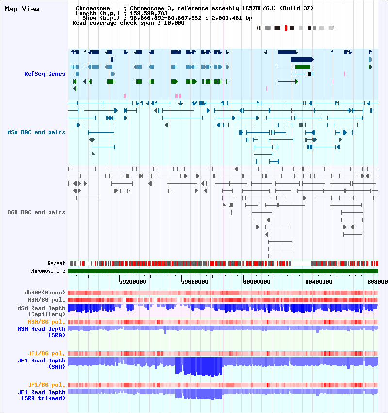Viewport: 388px width, 413px height.
Task: Click the red position marker on ideogram
Action: (286, 28)
